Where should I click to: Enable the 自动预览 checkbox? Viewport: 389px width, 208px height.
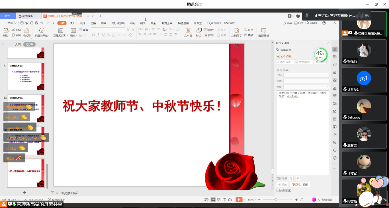[278, 190]
